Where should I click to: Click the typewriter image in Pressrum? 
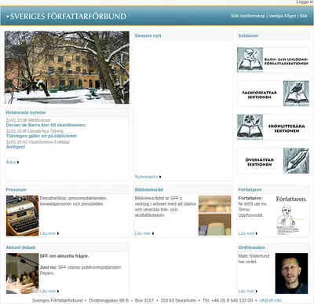click(x=23, y=215)
